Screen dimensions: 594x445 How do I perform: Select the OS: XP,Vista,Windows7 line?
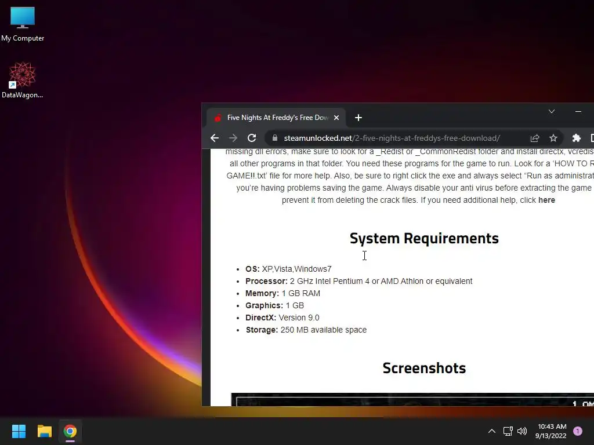(288, 269)
